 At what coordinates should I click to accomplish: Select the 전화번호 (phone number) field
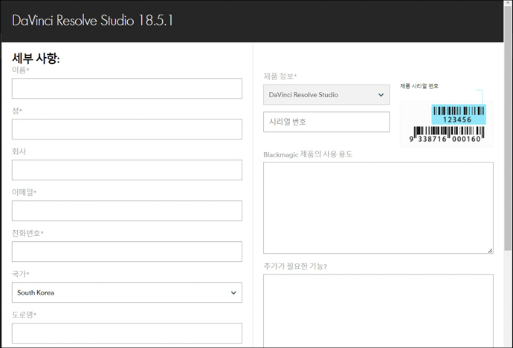[x=127, y=252]
